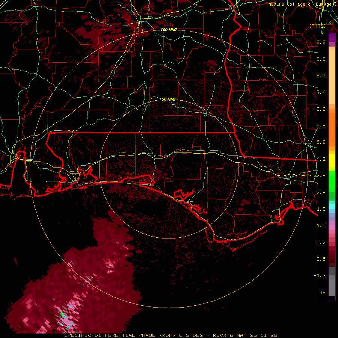Screen dimensions: 338x338
Task: Click the KEVX radar site code in the caption
Action: (x=220, y=335)
